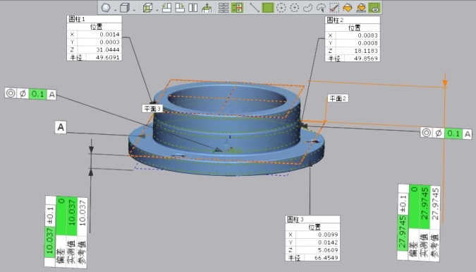Select the 圆柱3 annotation table header
The width and height of the screenshot is (476, 272).
(312, 219)
